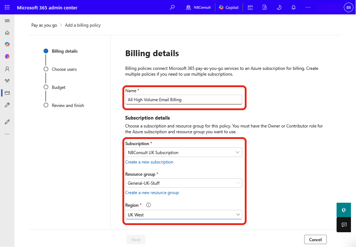
Task: Open the app launcher waffle icon
Action: point(7,7)
